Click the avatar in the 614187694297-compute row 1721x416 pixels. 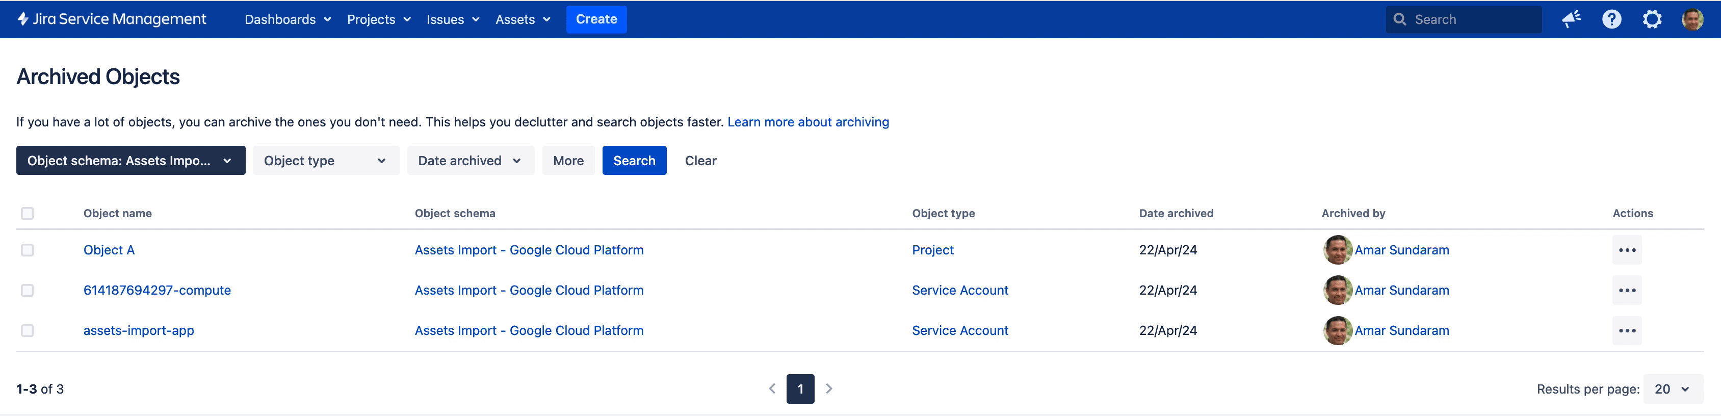pyautogui.click(x=1338, y=291)
